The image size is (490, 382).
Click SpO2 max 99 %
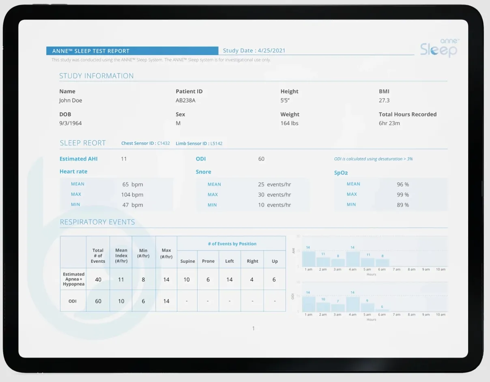[x=403, y=195]
